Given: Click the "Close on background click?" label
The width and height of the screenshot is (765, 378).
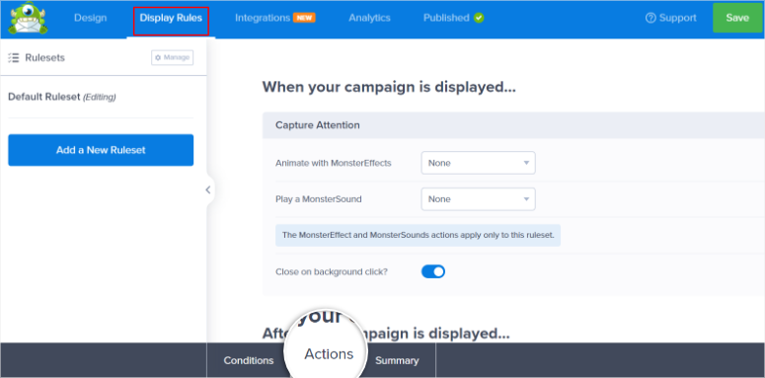Looking at the screenshot, I should pyautogui.click(x=332, y=271).
